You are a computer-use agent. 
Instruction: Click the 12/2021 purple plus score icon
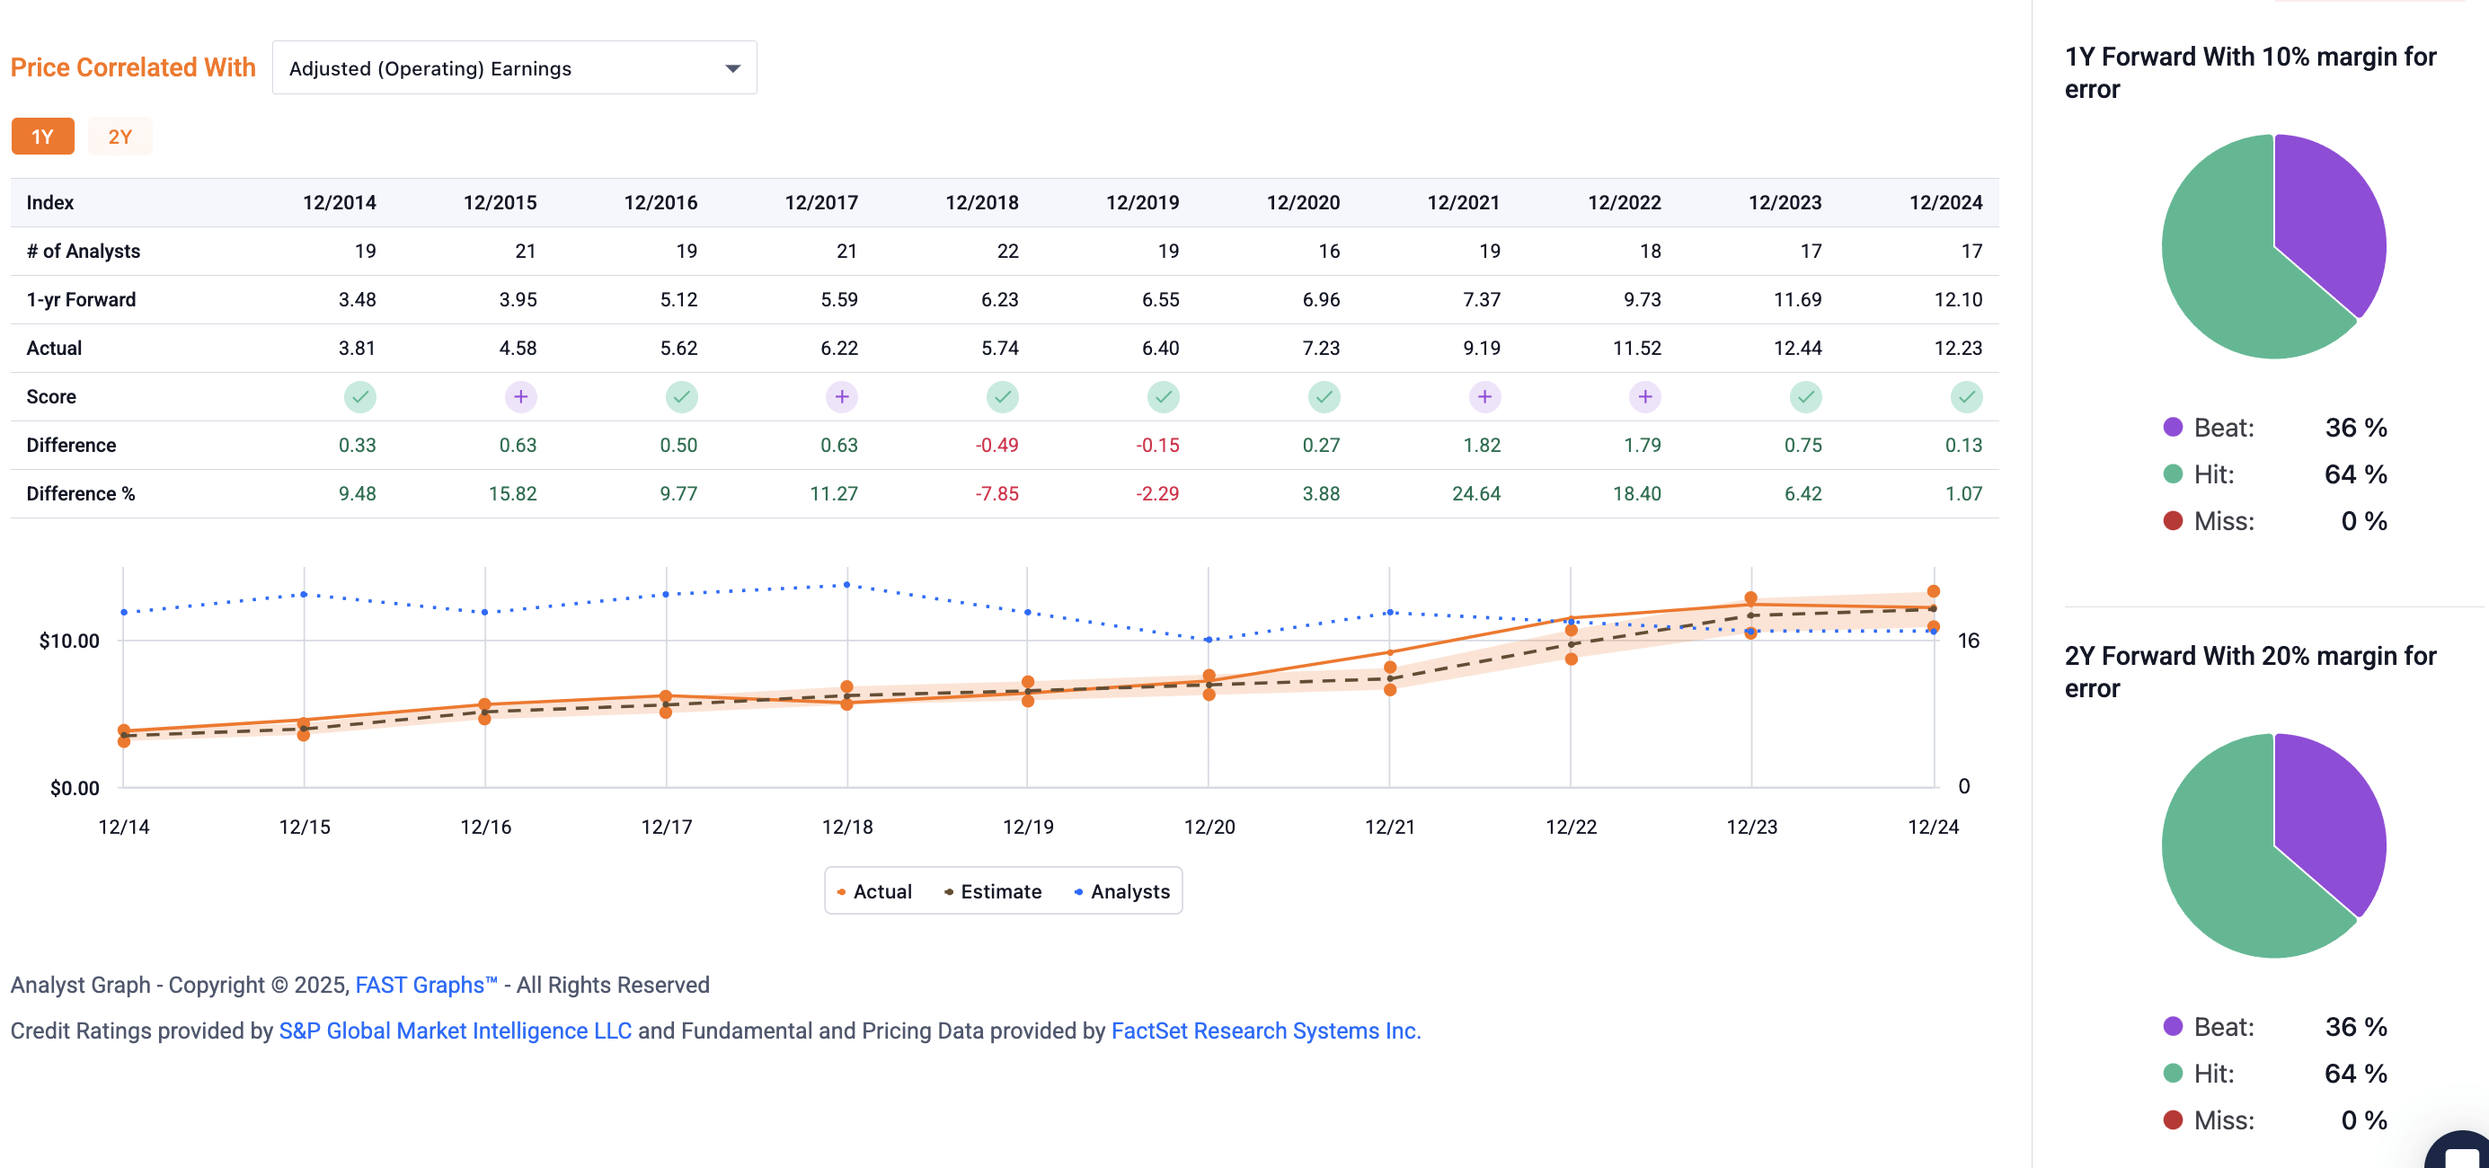(1484, 397)
